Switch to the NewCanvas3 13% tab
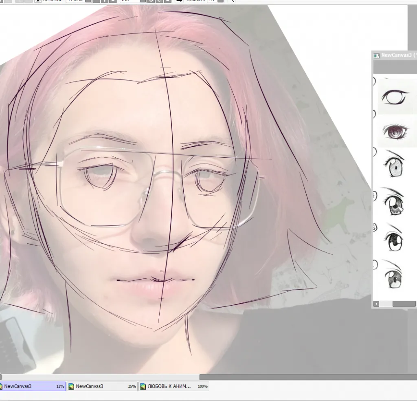417x401 pixels. [x=33, y=386]
